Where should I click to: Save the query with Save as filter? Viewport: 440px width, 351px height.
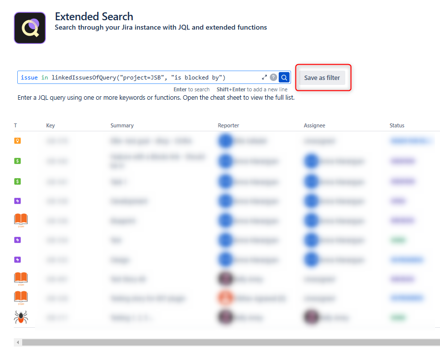[x=322, y=78]
